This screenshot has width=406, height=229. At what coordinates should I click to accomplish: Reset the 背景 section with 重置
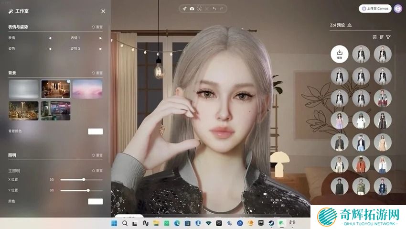97,73
